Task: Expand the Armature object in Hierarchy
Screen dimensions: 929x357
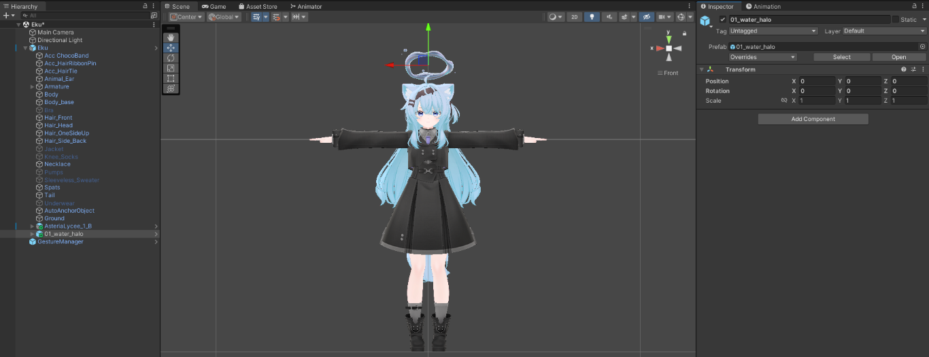Action: point(32,87)
